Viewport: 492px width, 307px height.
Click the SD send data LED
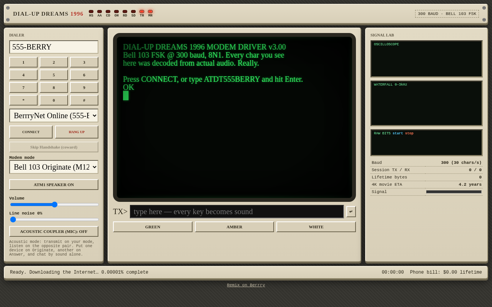tap(133, 12)
